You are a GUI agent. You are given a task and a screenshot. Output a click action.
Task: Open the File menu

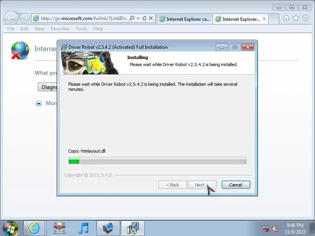11,29
